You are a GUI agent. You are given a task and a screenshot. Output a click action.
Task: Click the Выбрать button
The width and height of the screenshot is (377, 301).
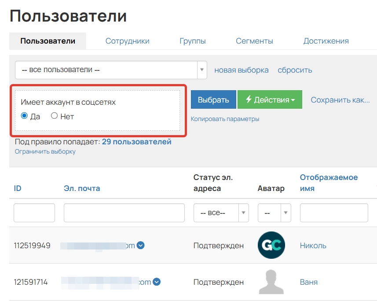click(x=213, y=99)
